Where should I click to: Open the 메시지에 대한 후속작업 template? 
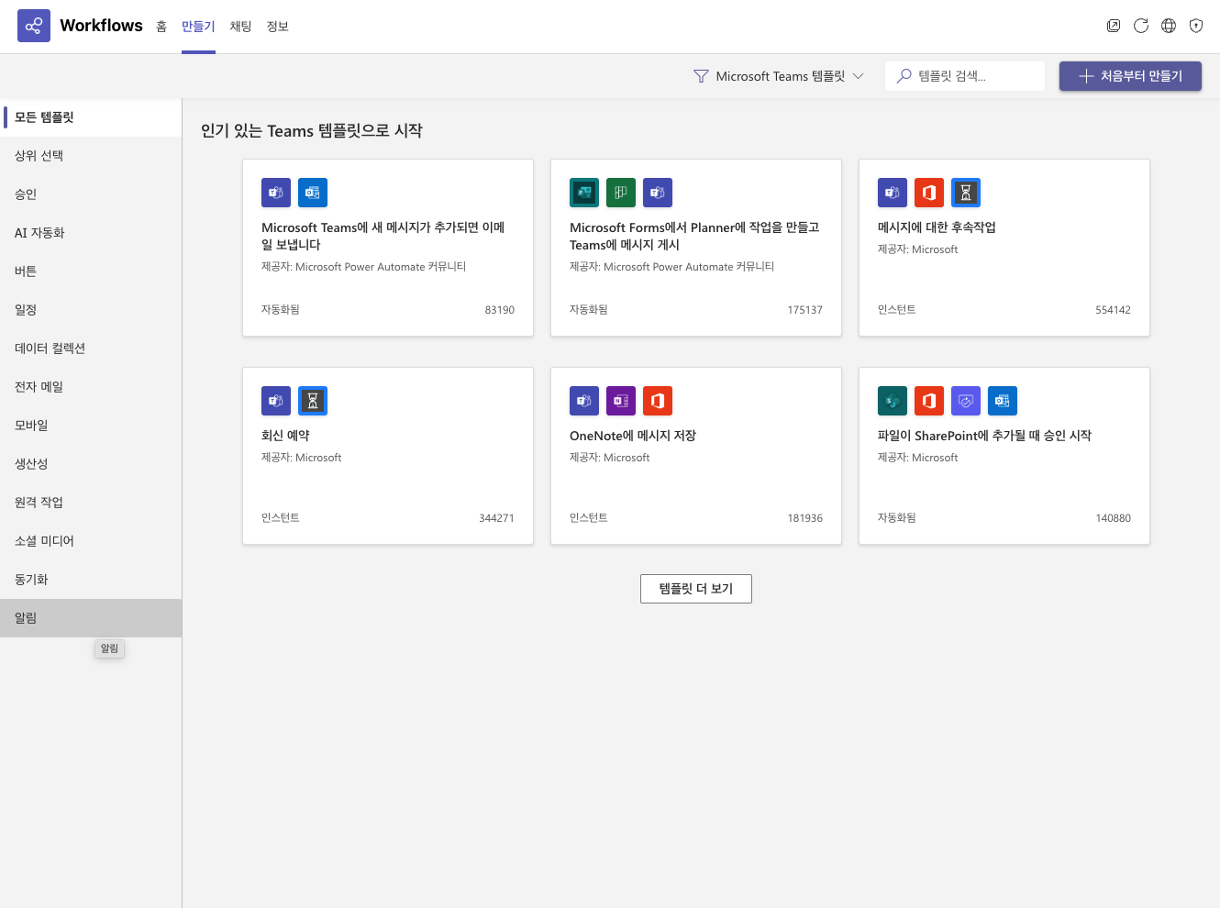(1004, 248)
